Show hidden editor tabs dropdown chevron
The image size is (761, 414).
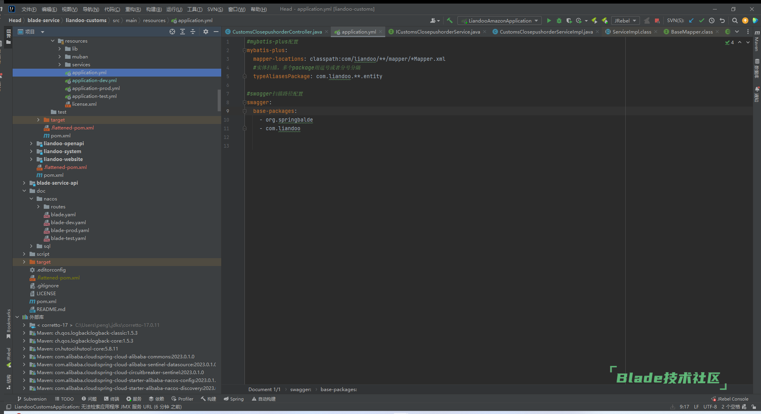[x=737, y=32]
